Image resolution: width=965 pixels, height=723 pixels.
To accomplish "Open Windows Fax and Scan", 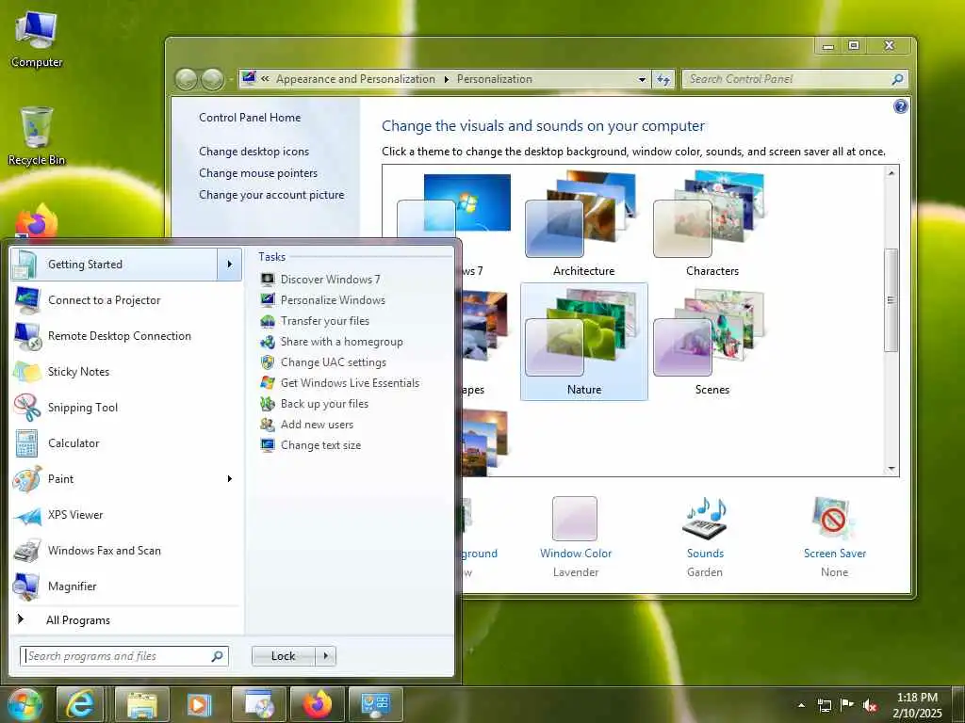I will tap(126, 550).
